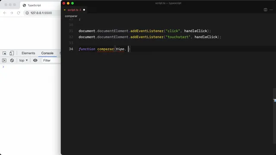Select the TypeScript browser tab

(34, 6)
